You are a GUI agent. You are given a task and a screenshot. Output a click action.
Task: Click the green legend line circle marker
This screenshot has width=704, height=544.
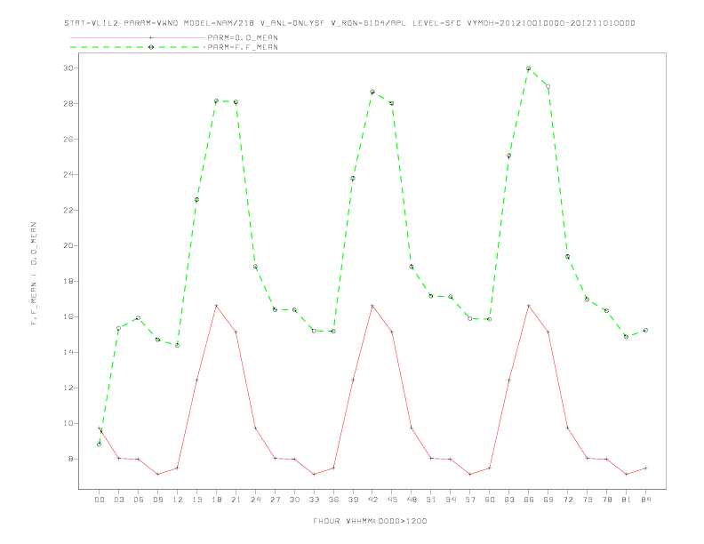point(151,47)
